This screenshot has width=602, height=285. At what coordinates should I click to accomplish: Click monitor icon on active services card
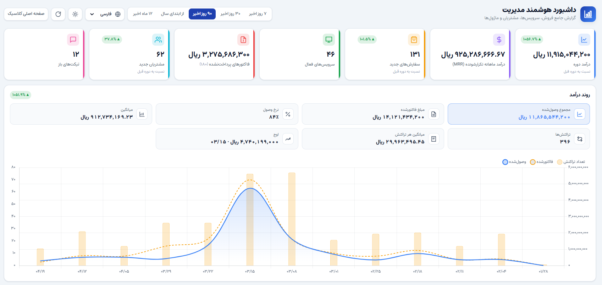click(x=329, y=40)
